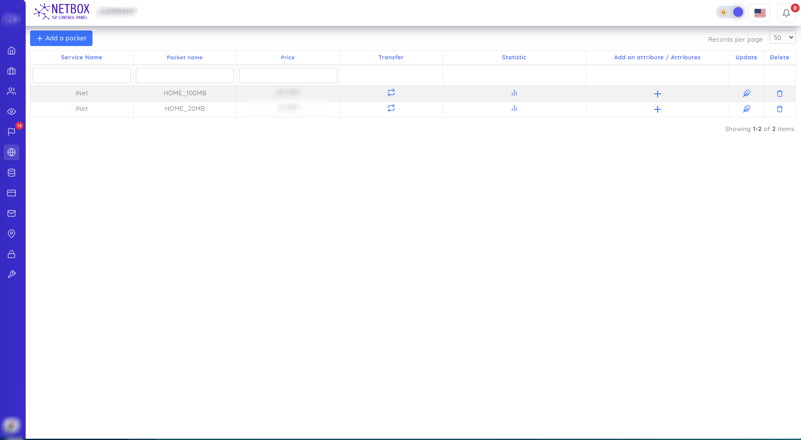Sort by Packet name column header
The image size is (801, 440).
click(x=185, y=58)
